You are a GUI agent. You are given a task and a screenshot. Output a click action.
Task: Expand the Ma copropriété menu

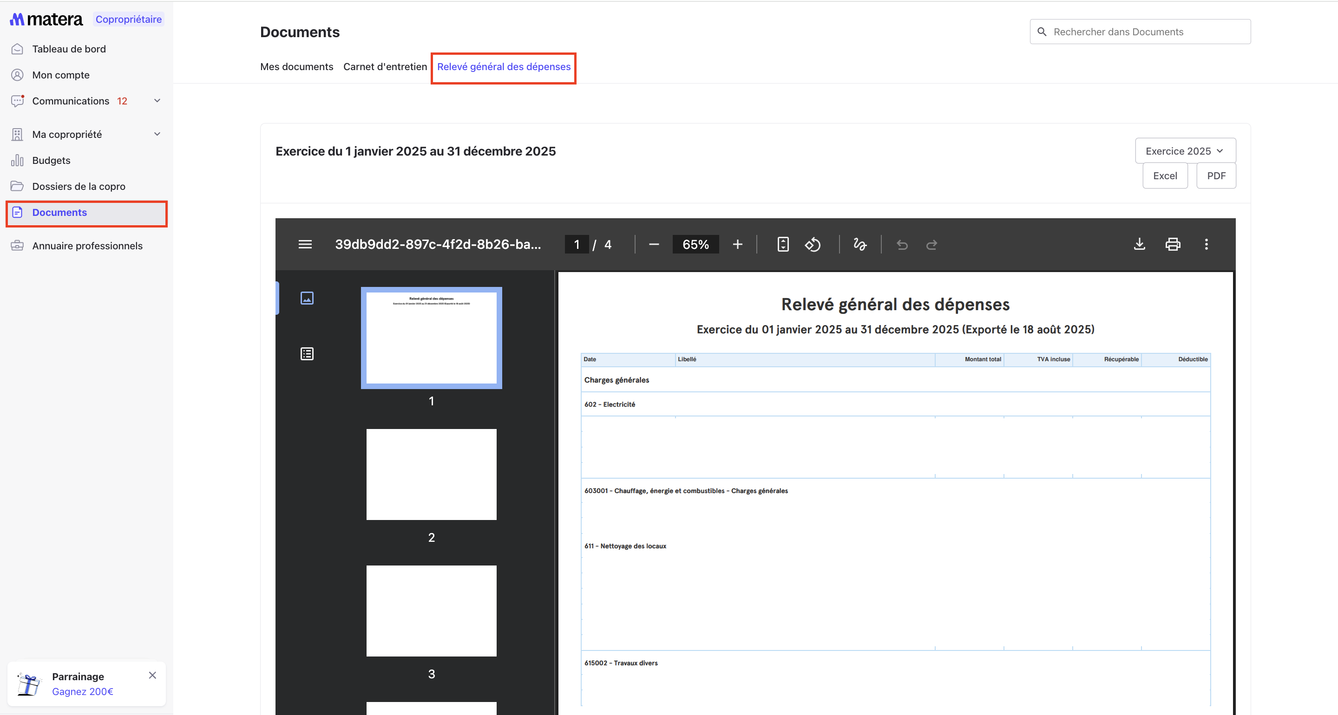(157, 134)
